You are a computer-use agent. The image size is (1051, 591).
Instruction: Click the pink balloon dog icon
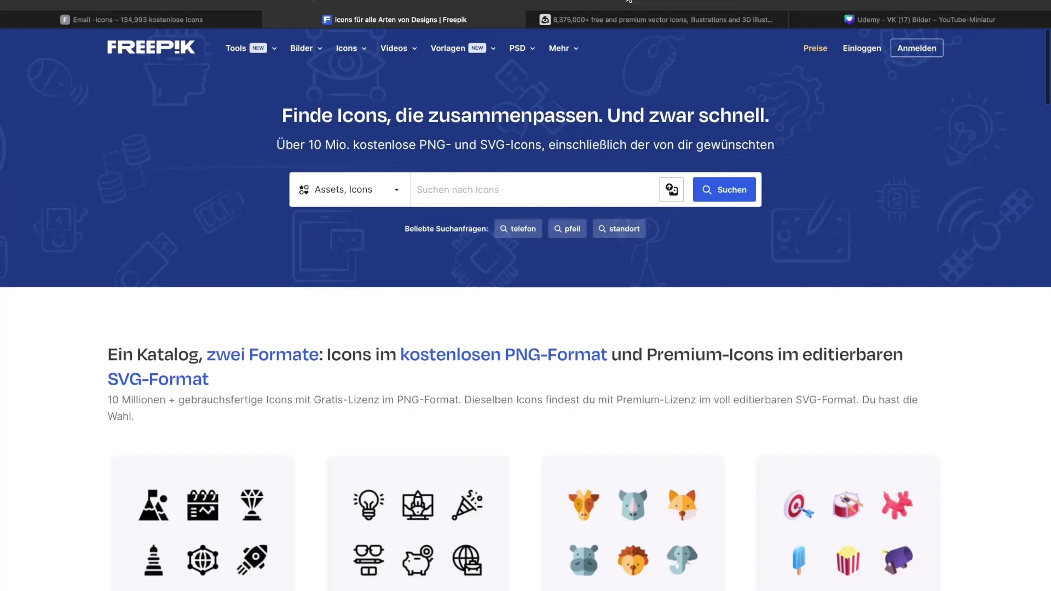[x=897, y=505]
